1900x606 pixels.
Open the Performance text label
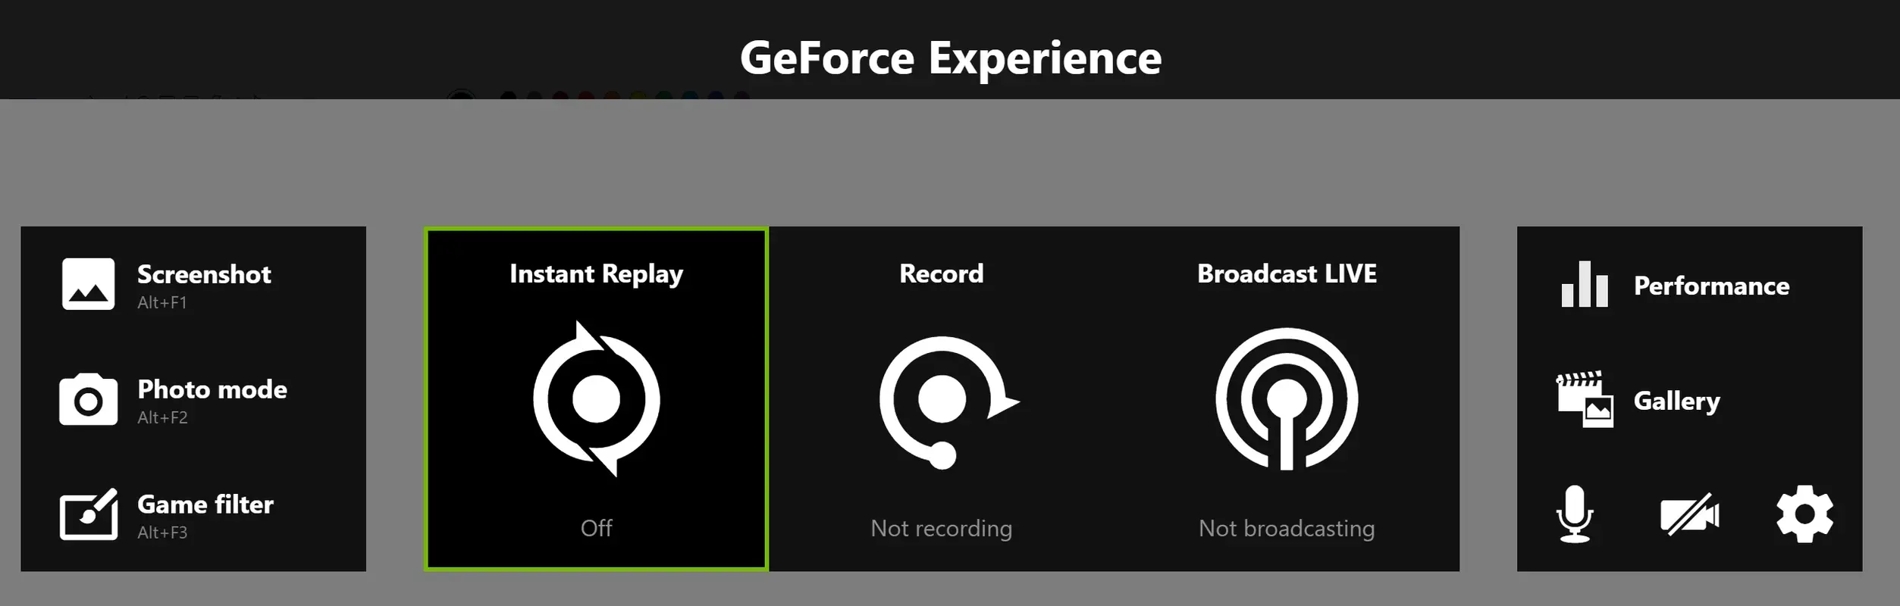[x=1711, y=286]
